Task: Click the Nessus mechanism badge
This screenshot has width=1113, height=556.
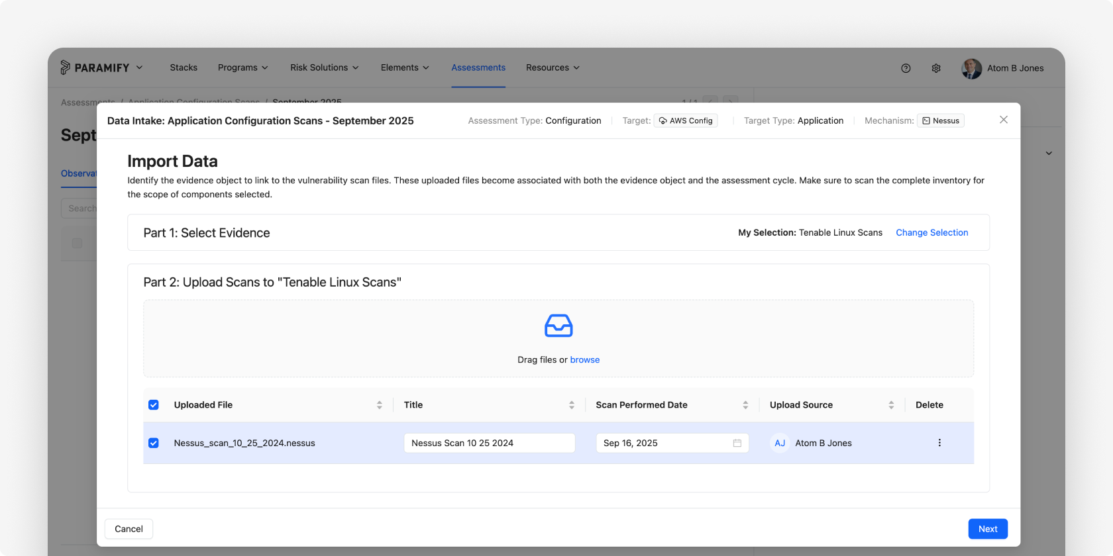Action: tap(941, 120)
